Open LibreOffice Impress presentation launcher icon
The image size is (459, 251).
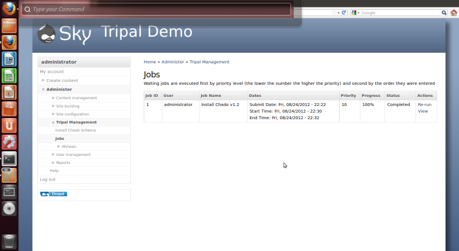[x=9, y=92]
